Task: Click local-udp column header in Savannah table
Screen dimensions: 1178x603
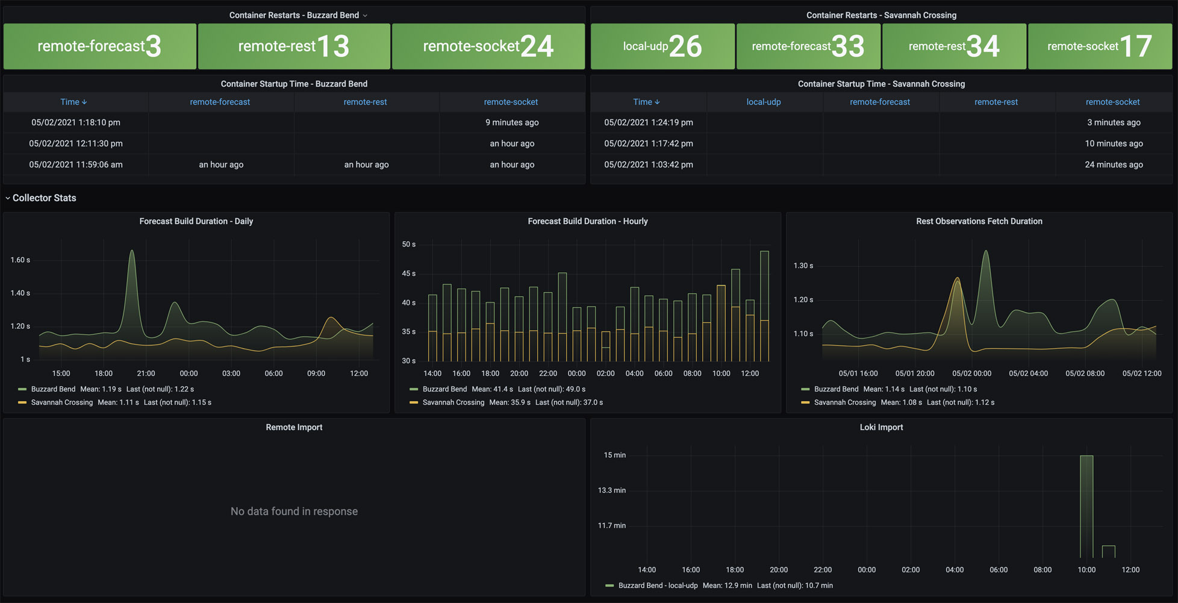Action: coord(764,102)
